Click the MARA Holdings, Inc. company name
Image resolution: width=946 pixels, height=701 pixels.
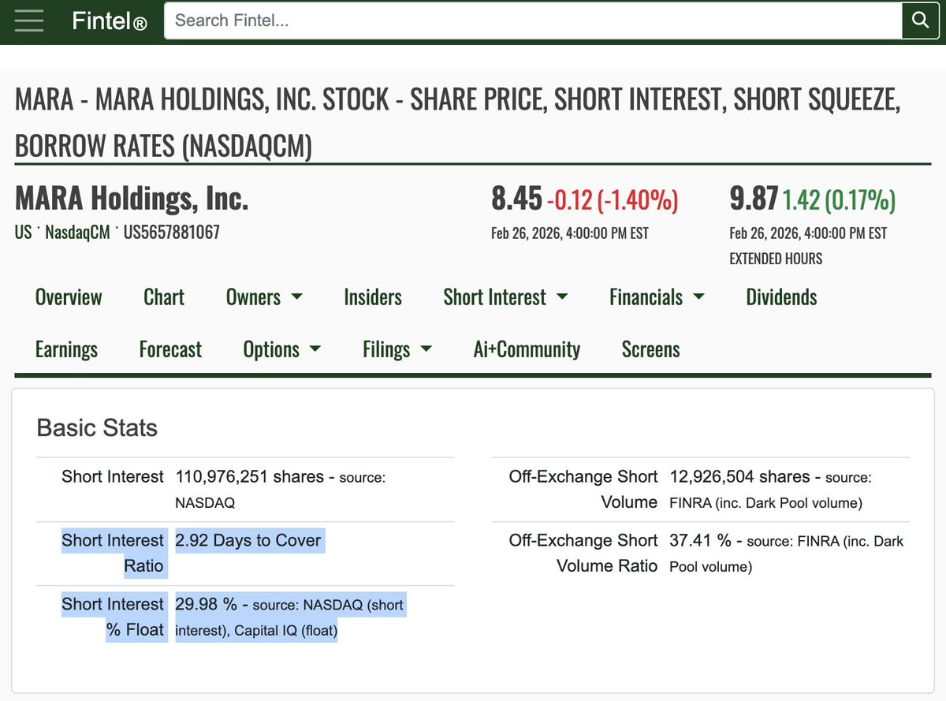pos(132,199)
